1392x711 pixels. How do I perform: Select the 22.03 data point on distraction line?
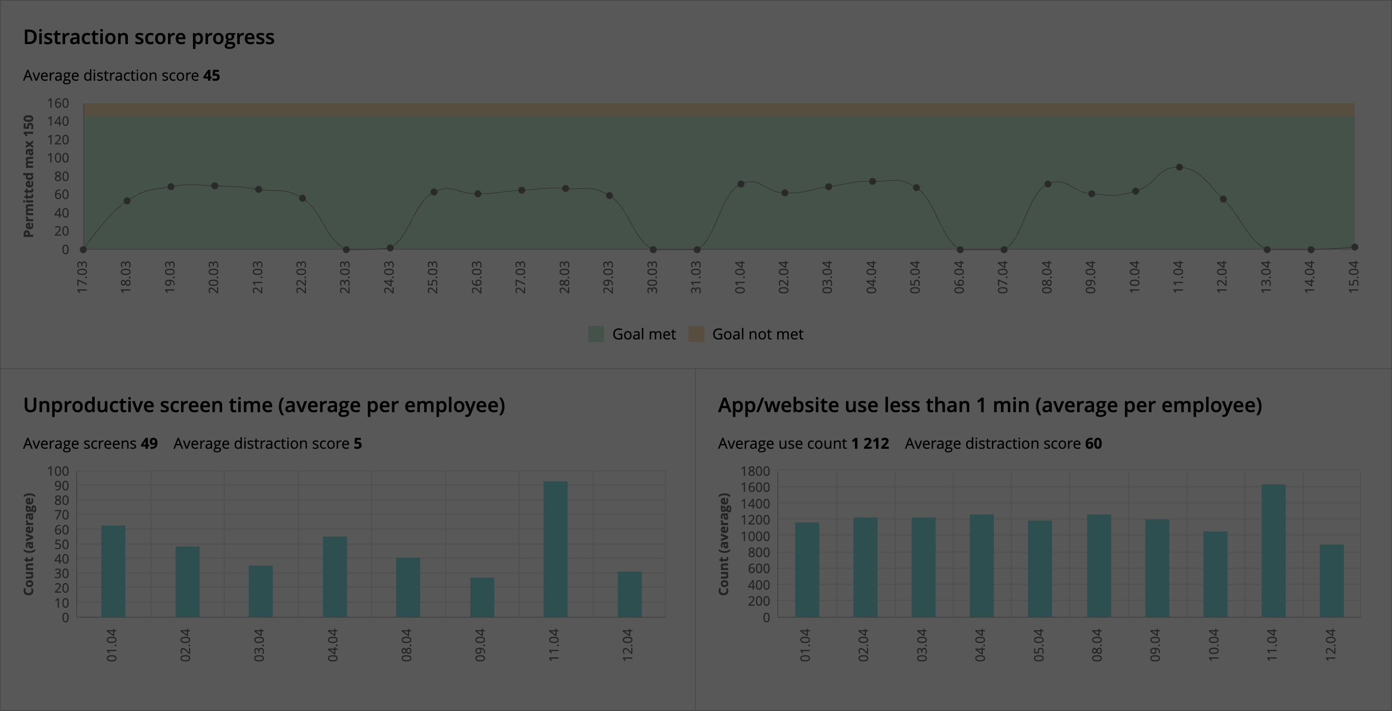(302, 198)
